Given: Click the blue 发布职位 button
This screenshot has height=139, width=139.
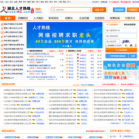Looking at the screenshot, I should (119, 10).
